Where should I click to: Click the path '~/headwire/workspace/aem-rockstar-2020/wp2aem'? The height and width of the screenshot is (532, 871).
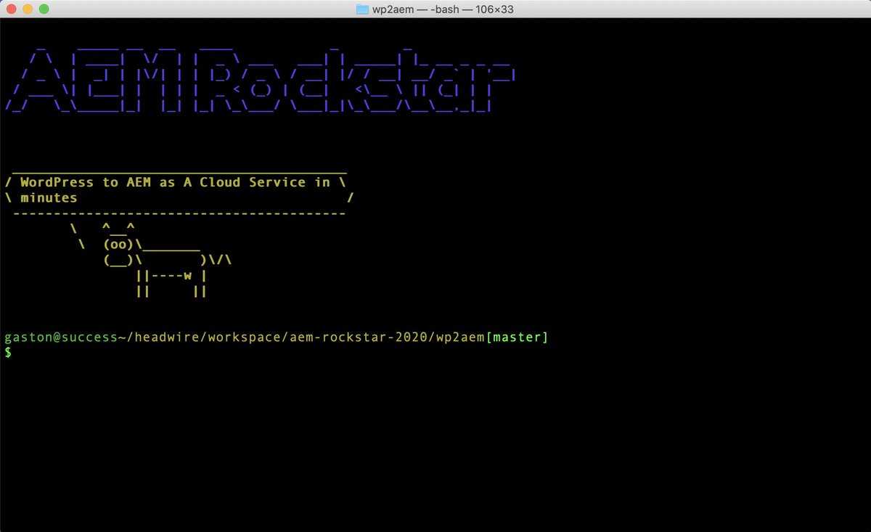(x=301, y=337)
